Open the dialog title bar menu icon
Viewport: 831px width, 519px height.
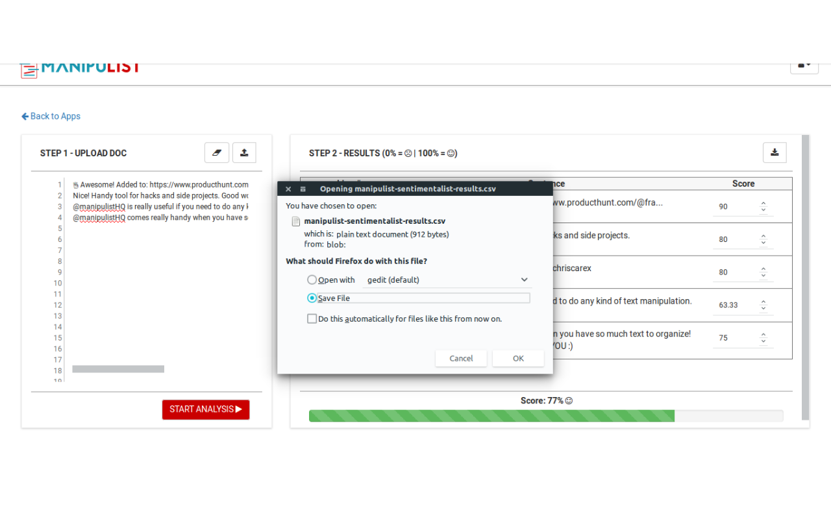303,189
